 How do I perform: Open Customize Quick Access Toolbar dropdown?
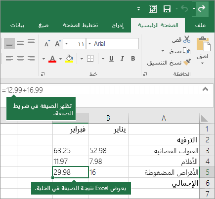pos(139,9)
